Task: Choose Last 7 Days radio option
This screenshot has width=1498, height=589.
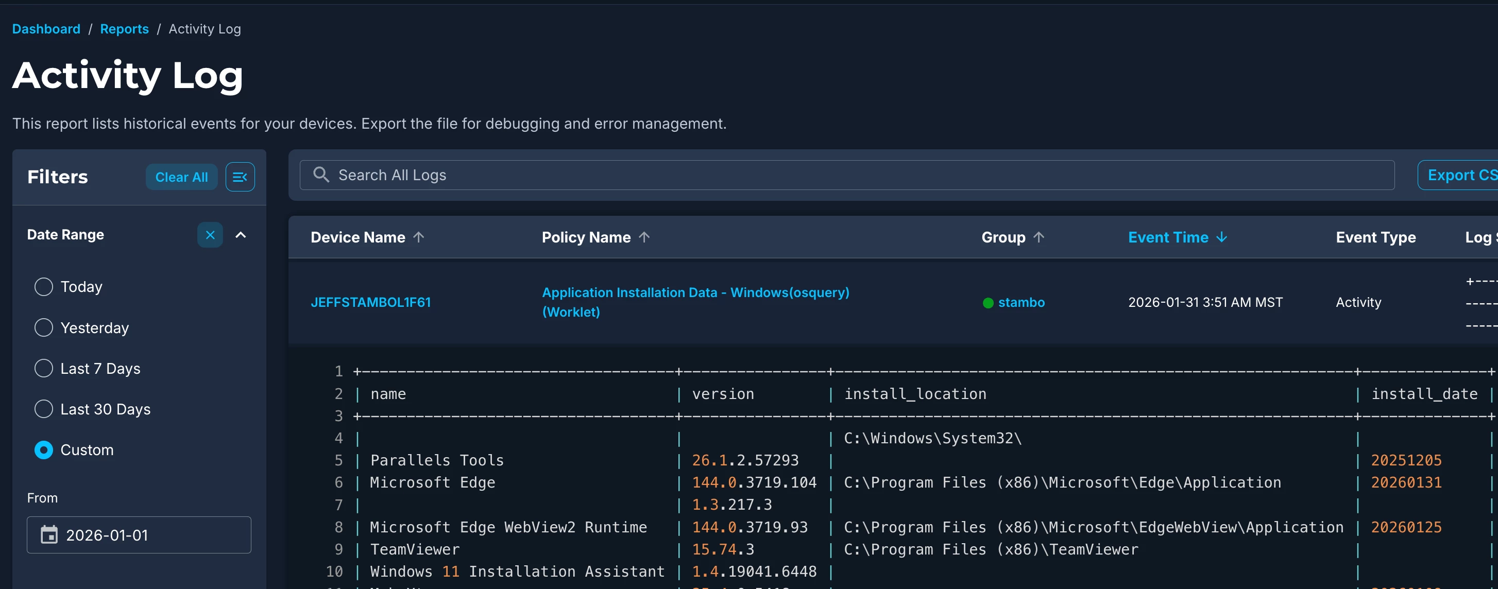Action: pyautogui.click(x=44, y=368)
